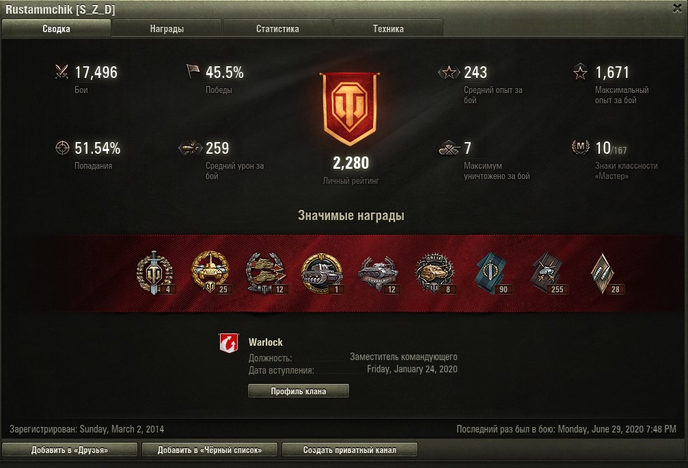Click the crossed swords battles icon
This screenshot has width=688, height=468.
[62, 72]
